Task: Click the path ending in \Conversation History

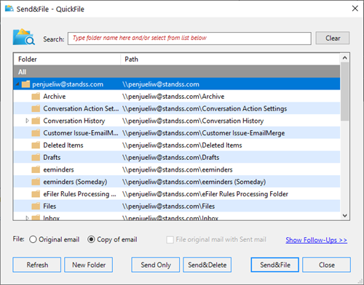Action: click(x=193, y=121)
